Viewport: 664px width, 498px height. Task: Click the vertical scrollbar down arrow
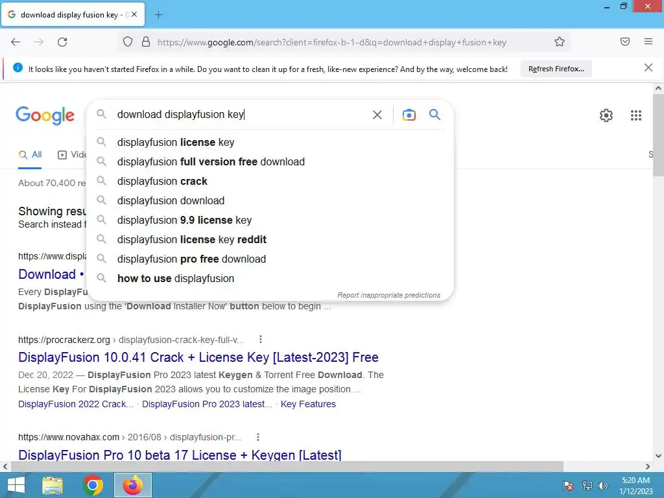pos(658,456)
